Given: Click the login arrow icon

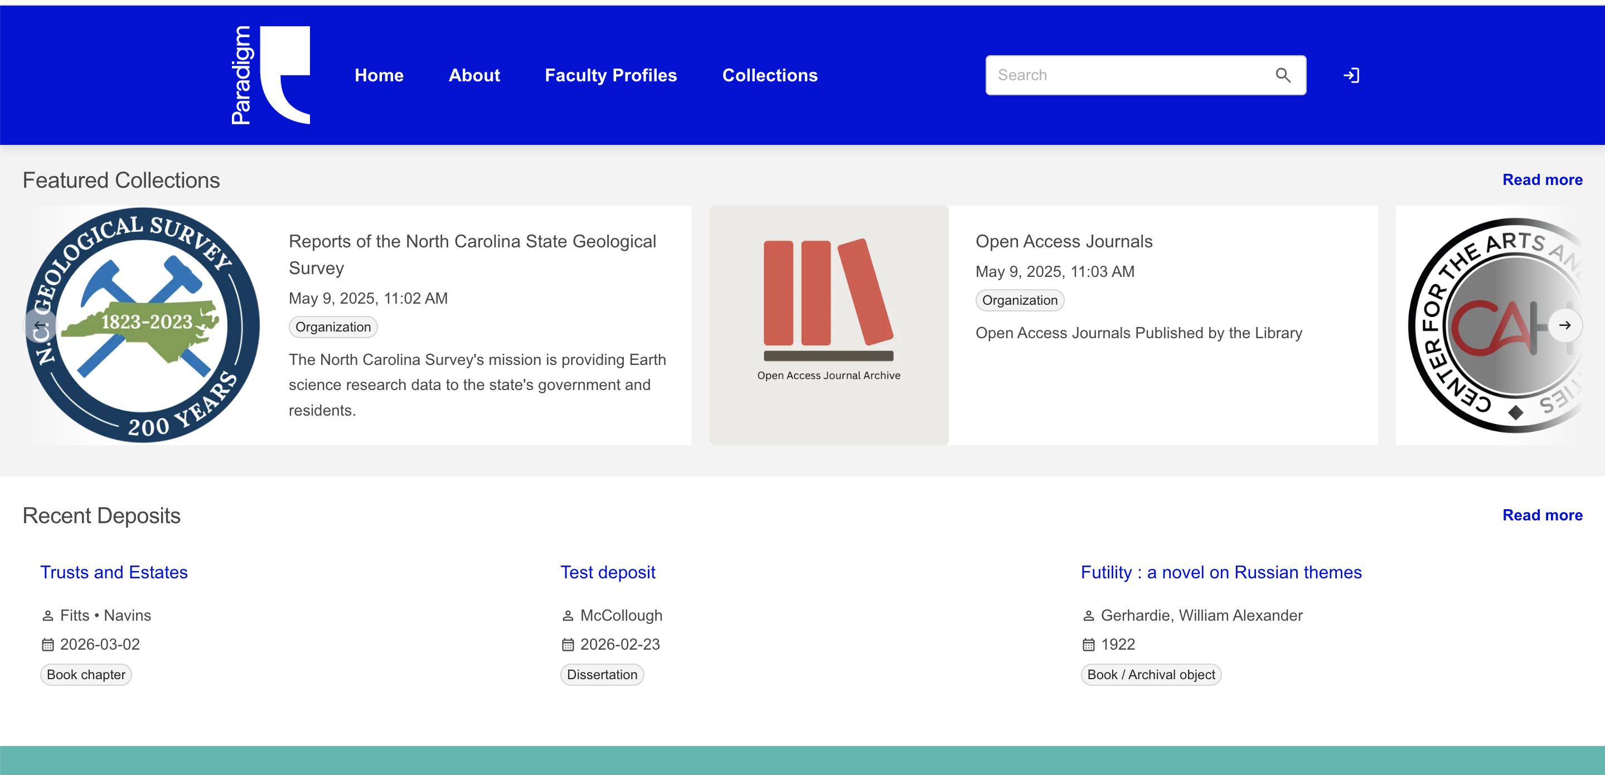Looking at the screenshot, I should pos(1351,75).
